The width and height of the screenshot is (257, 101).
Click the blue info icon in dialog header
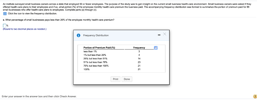(x=79, y=35)
